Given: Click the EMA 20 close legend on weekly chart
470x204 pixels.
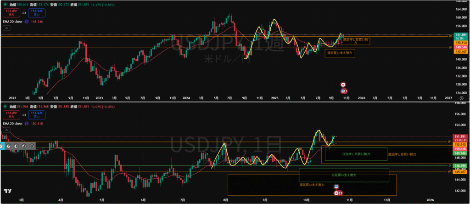Looking at the screenshot, I should 13,21.
